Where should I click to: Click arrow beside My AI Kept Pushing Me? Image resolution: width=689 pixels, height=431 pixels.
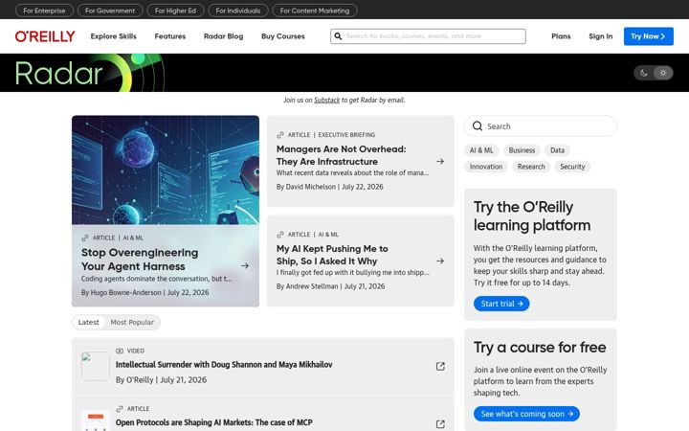pos(440,261)
